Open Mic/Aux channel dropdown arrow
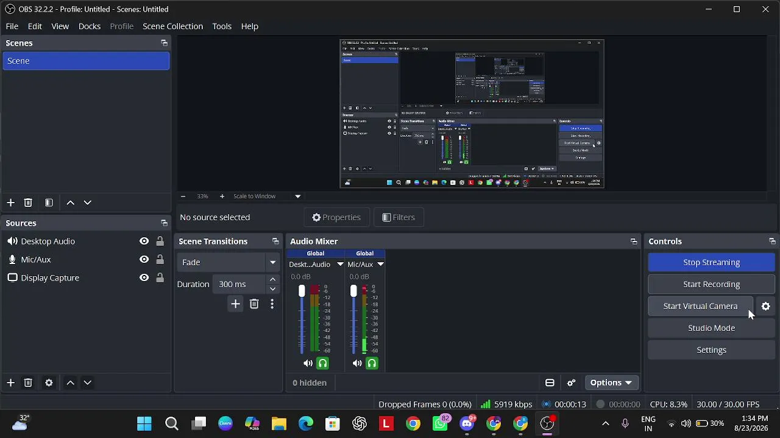Viewport: 780px width, 438px height. click(x=380, y=265)
